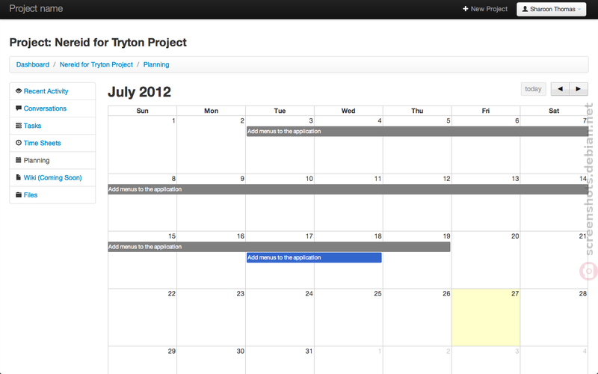Click the Mon column header
Screen dimensions: 598x374
(212, 111)
